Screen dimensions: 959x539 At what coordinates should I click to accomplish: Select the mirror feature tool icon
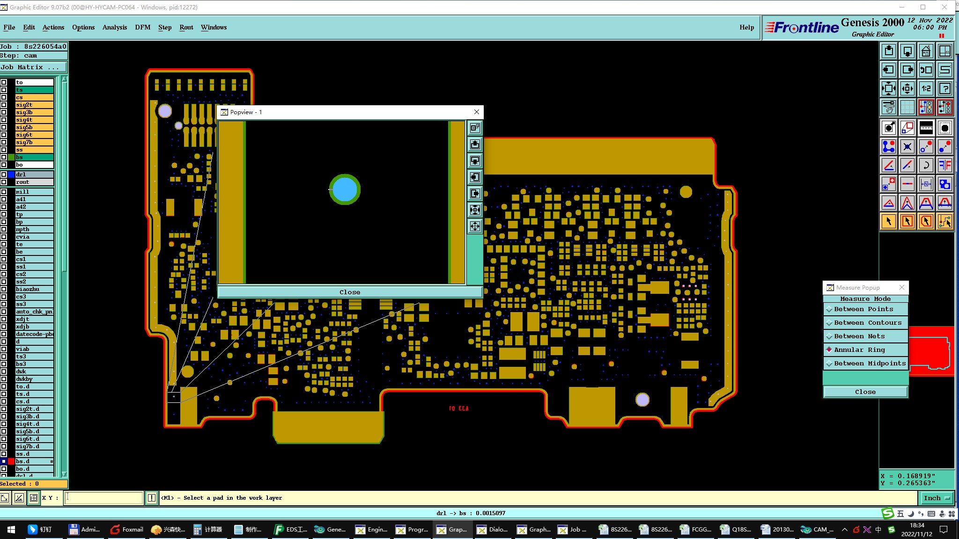click(x=944, y=165)
